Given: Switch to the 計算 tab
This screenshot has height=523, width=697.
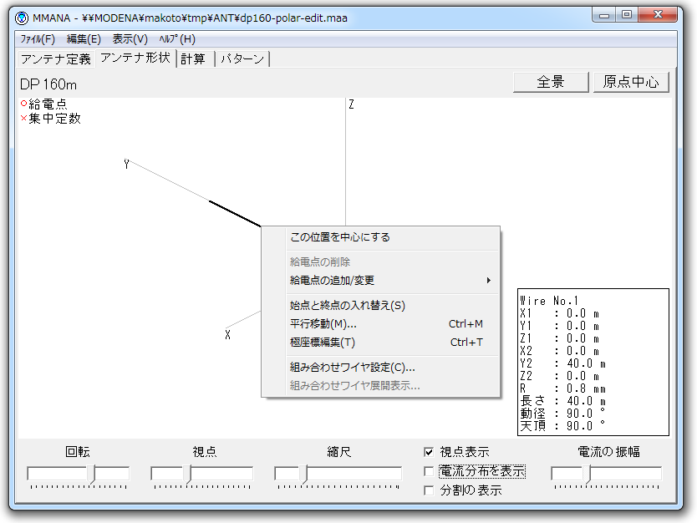Looking at the screenshot, I should pos(193,58).
